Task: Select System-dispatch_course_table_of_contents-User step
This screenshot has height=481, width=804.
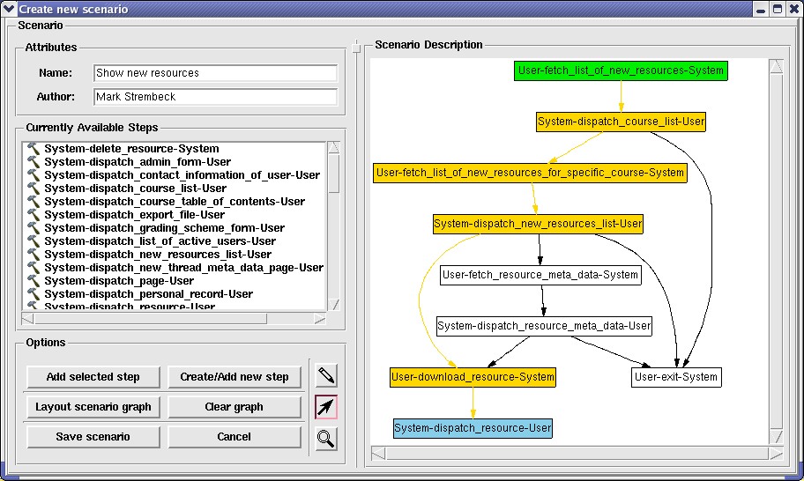Action: point(175,202)
